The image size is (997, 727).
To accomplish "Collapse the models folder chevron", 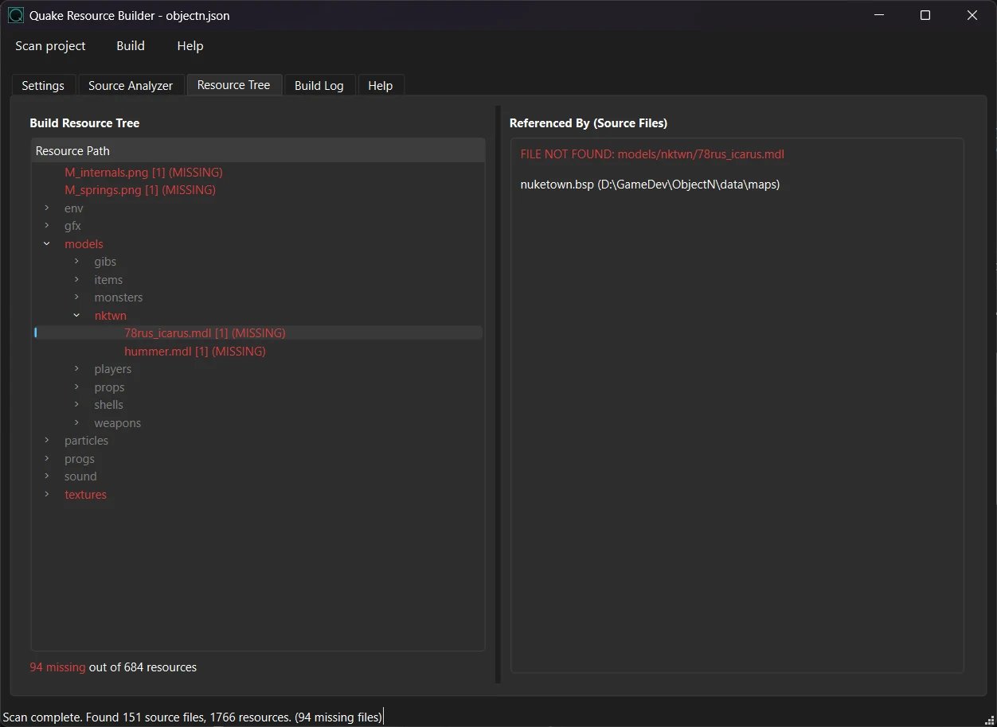I will 47,244.
